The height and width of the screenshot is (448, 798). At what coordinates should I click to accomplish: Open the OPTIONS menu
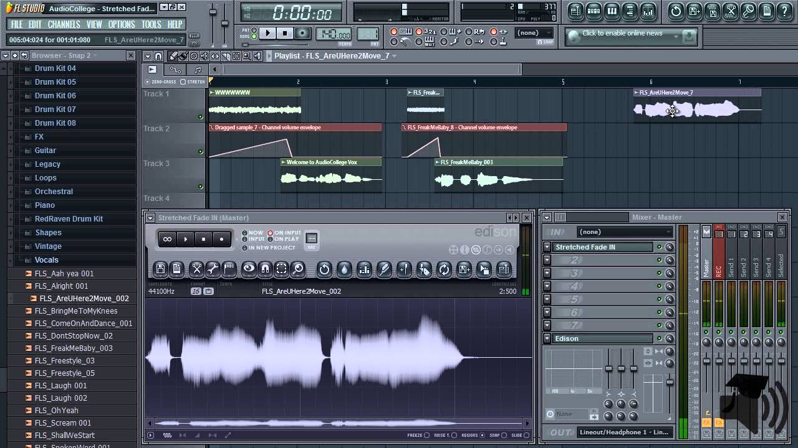tap(122, 24)
